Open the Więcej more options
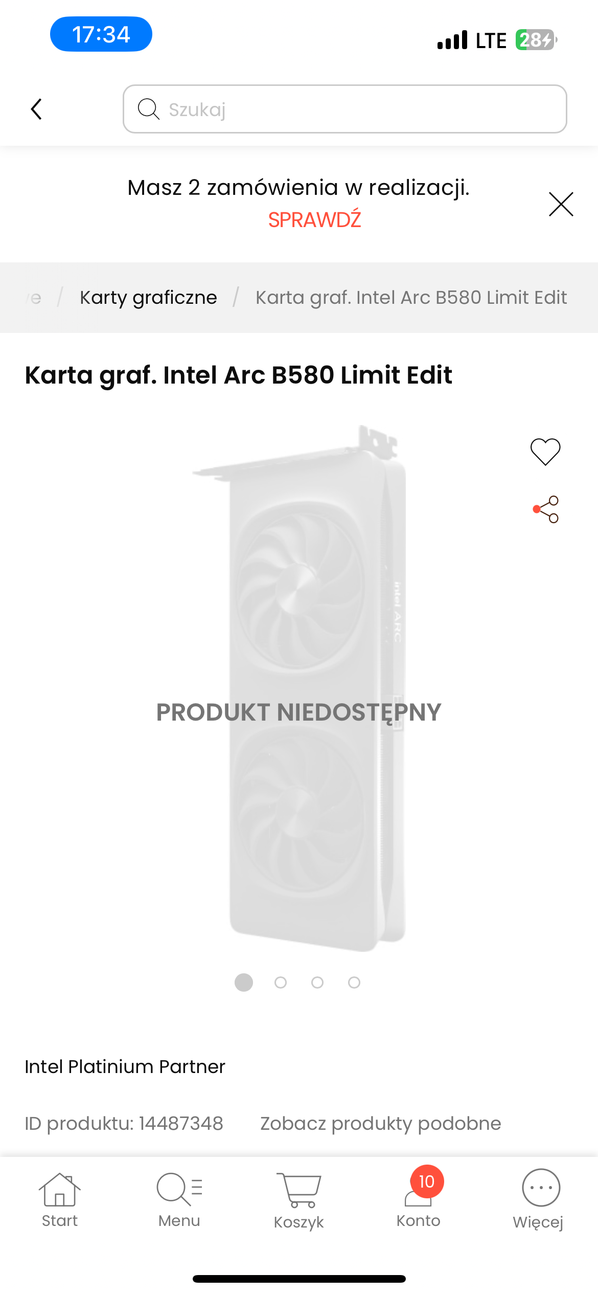 538,1200
